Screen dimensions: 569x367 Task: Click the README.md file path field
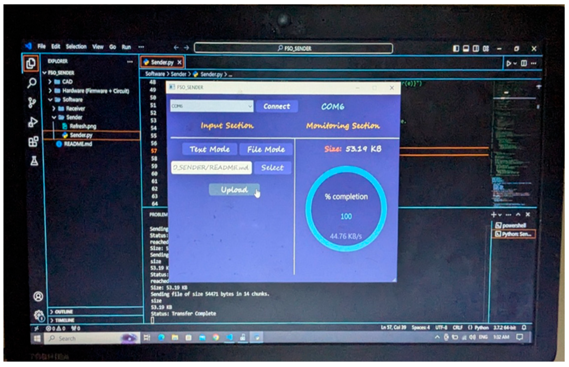pos(211,167)
